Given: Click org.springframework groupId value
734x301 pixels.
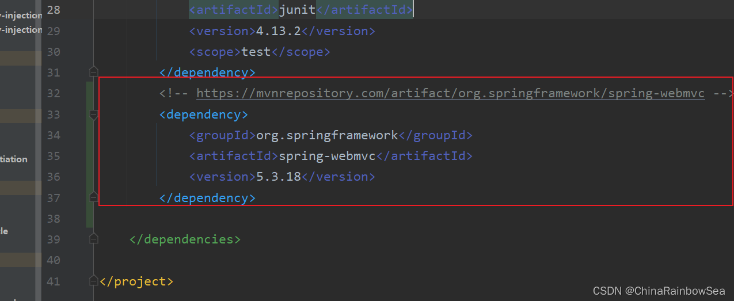Looking at the screenshot, I should tap(327, 135).
